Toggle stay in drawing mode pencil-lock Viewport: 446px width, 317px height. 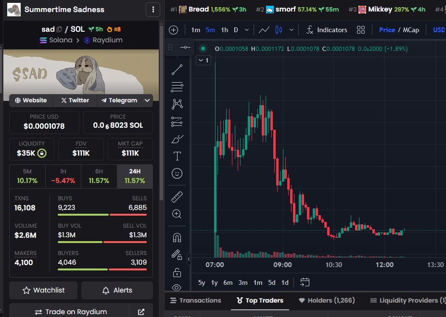(177, 255)
